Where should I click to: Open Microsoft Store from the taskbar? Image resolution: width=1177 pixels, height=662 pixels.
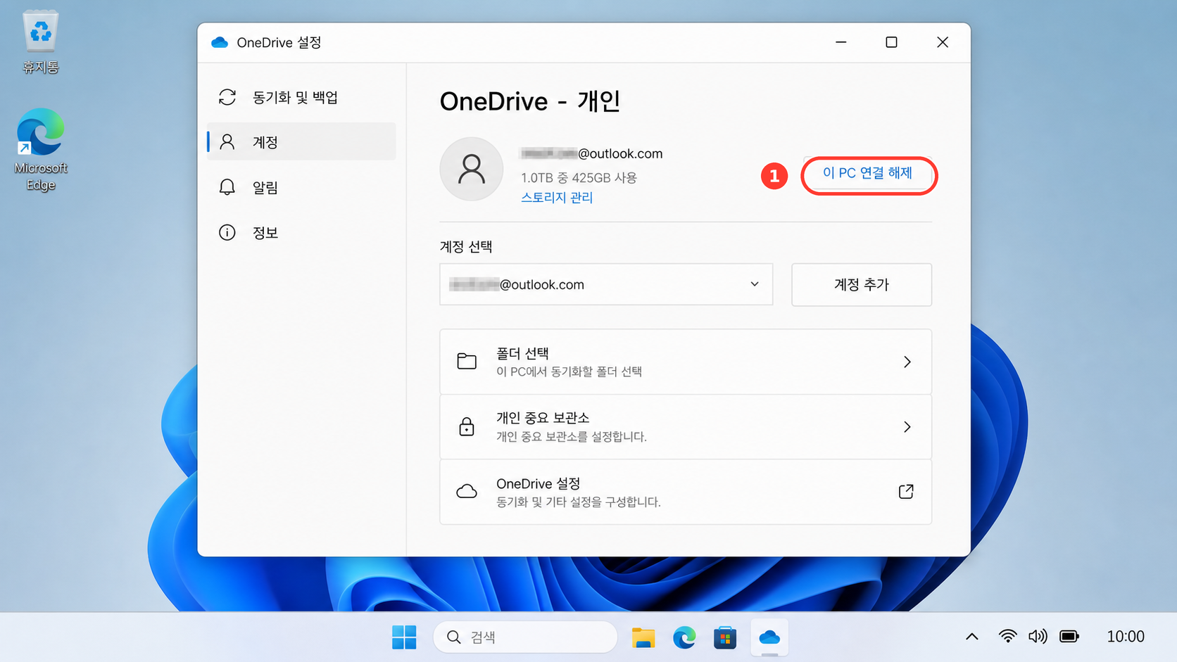(x=725, y=637)
